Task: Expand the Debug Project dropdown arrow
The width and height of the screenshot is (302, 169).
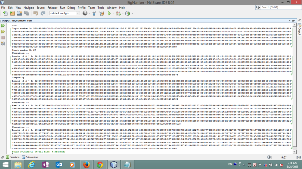Action: pos(123,13)
